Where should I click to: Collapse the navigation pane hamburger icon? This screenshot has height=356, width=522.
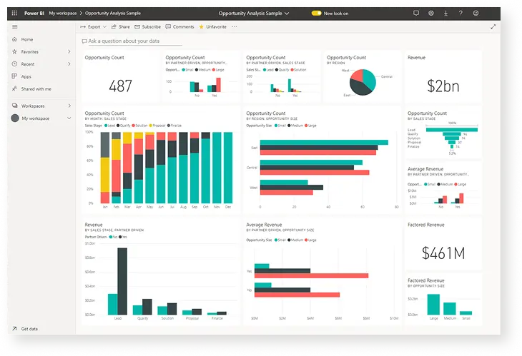tap(14, 27)
